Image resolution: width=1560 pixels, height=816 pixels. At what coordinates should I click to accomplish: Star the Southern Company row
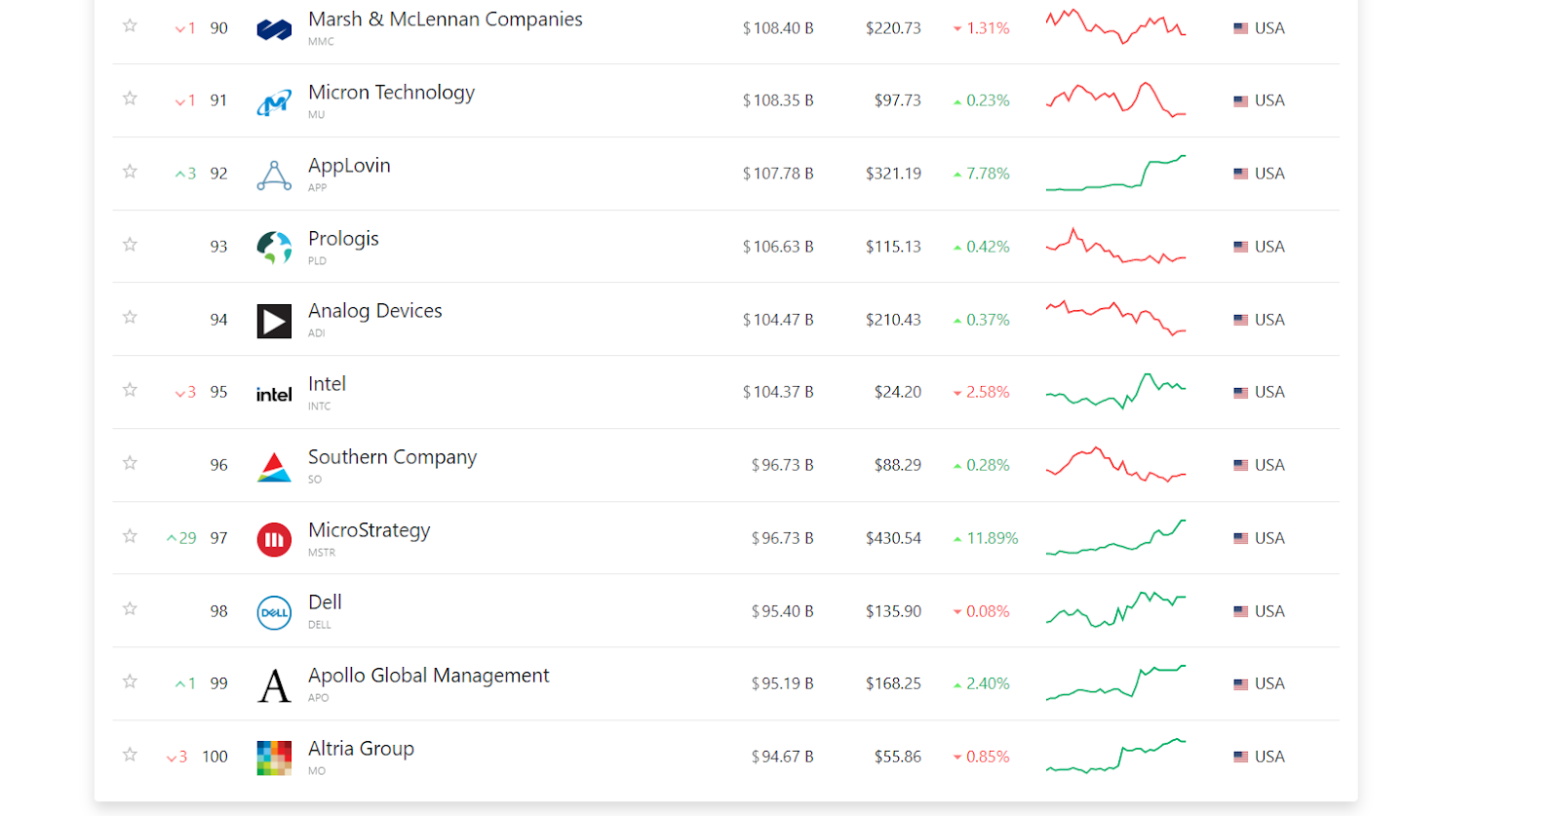130,462
